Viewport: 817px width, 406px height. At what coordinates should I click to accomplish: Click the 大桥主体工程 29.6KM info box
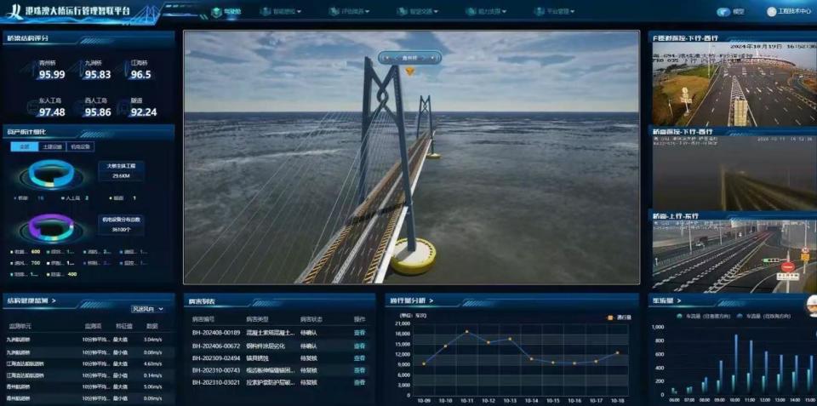tap(121, 171)
